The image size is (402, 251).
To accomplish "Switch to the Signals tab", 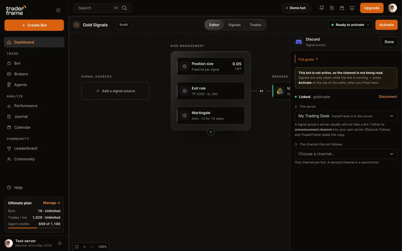I will click(234, 25).
